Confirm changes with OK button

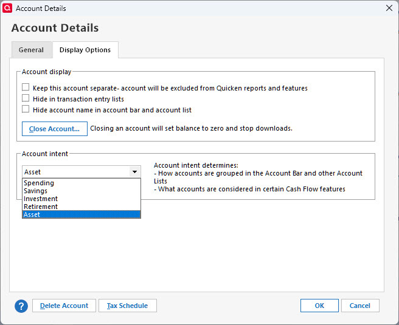coord(319,306)
